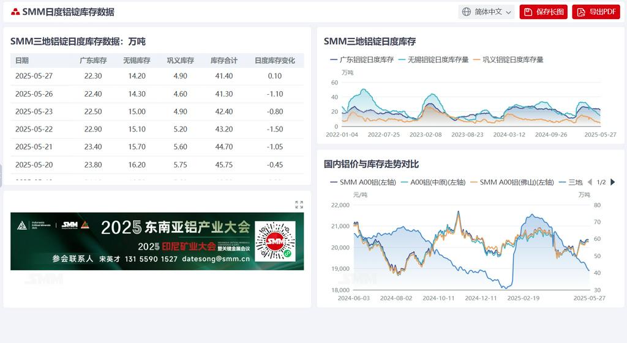627x343 pixels.
Task: Toggle 广东铝锭日度库存 legend series
Action: [362, 60]
